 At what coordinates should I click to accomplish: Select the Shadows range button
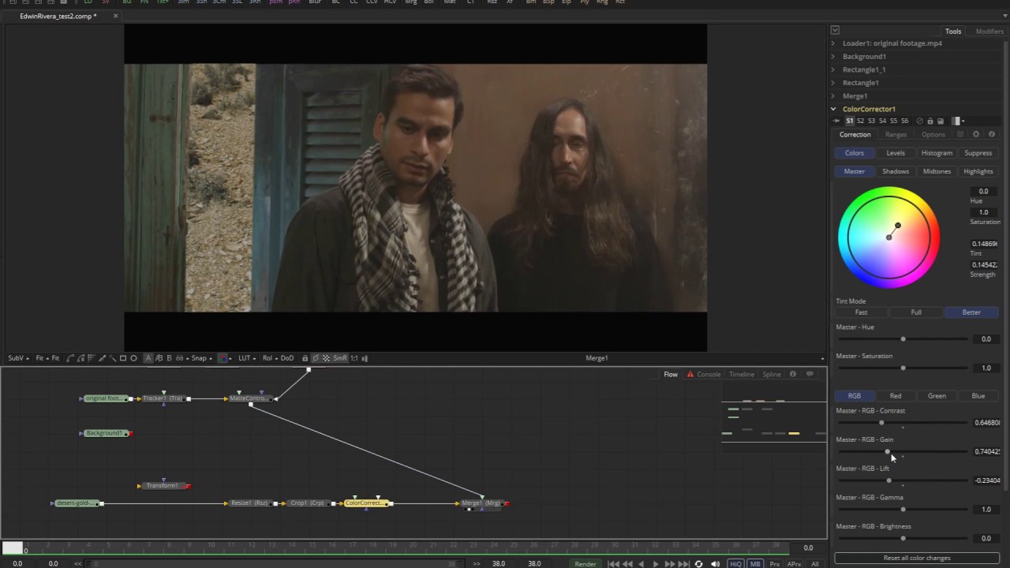[896, 171]
